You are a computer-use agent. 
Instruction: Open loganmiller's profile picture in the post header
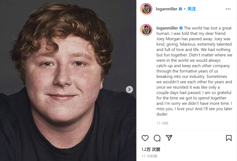click(146, 9)
